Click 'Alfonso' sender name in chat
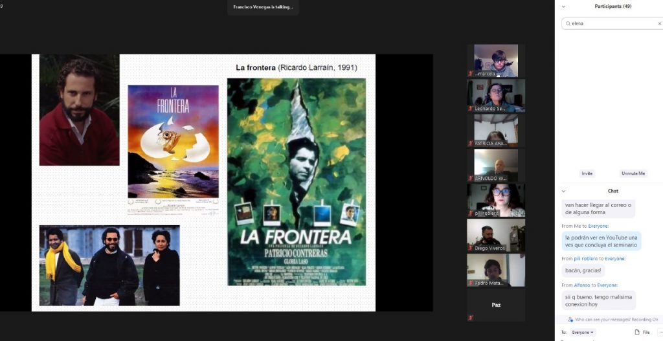663x341 pixels. [x=582, y=285]
